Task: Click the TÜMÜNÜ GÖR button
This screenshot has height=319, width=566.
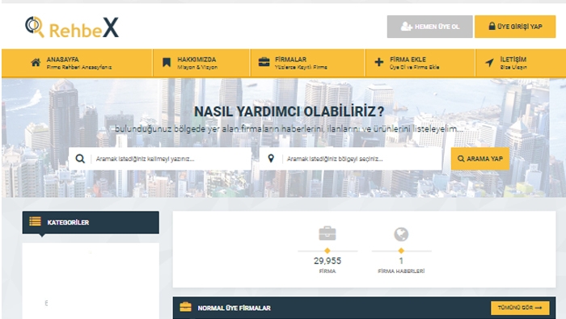Action: (x=520, y=308)
